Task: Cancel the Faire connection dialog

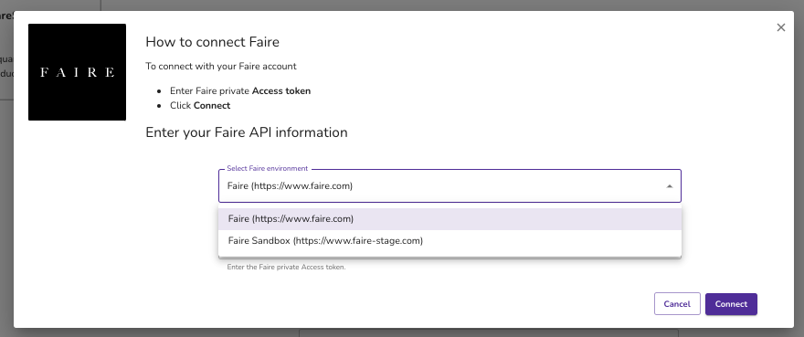Action: tap(677, 304)
